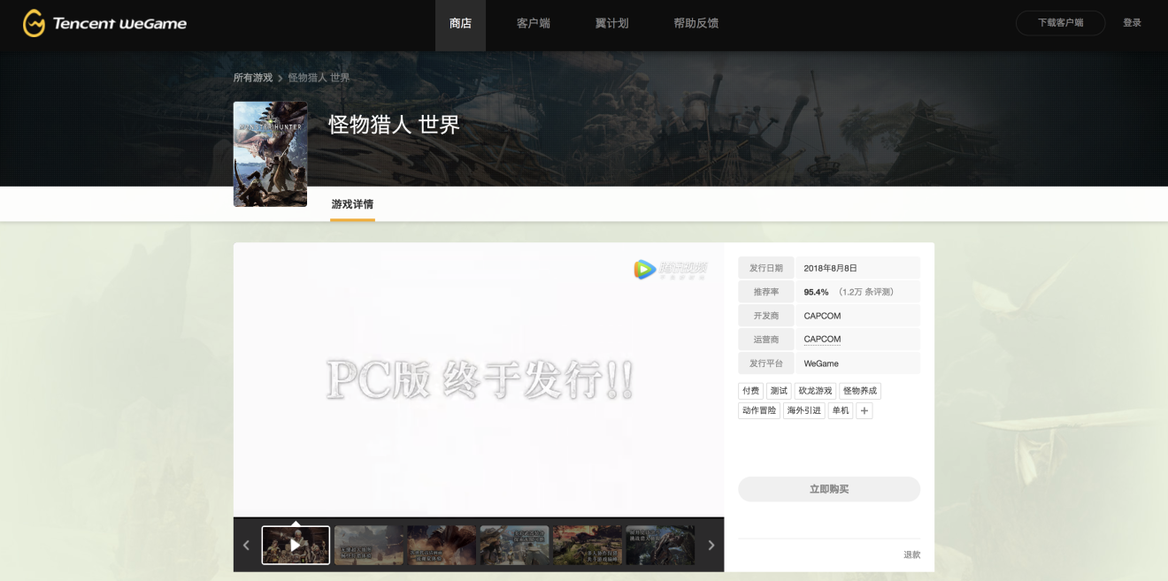Go to 所有游戏 breadcrumb link
1168x581 pixels.
click(x=253, y=78)
